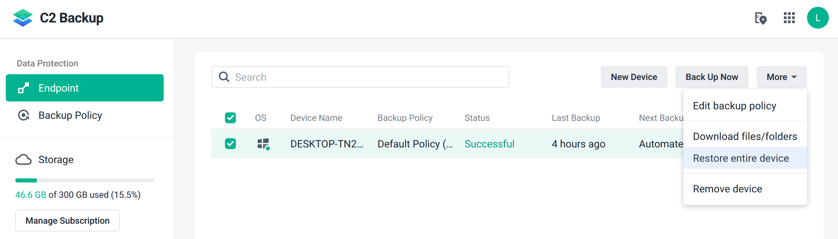This screenshot has height=239, width=838.
Task: Click the 4 hours ago cell
Action: 579,144
